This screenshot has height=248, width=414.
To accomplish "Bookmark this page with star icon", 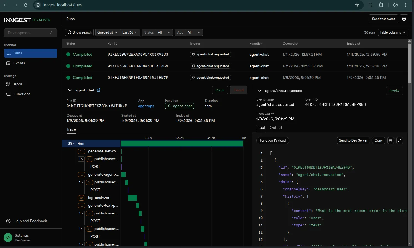I will pyautogui.click(x=357, y=5).
